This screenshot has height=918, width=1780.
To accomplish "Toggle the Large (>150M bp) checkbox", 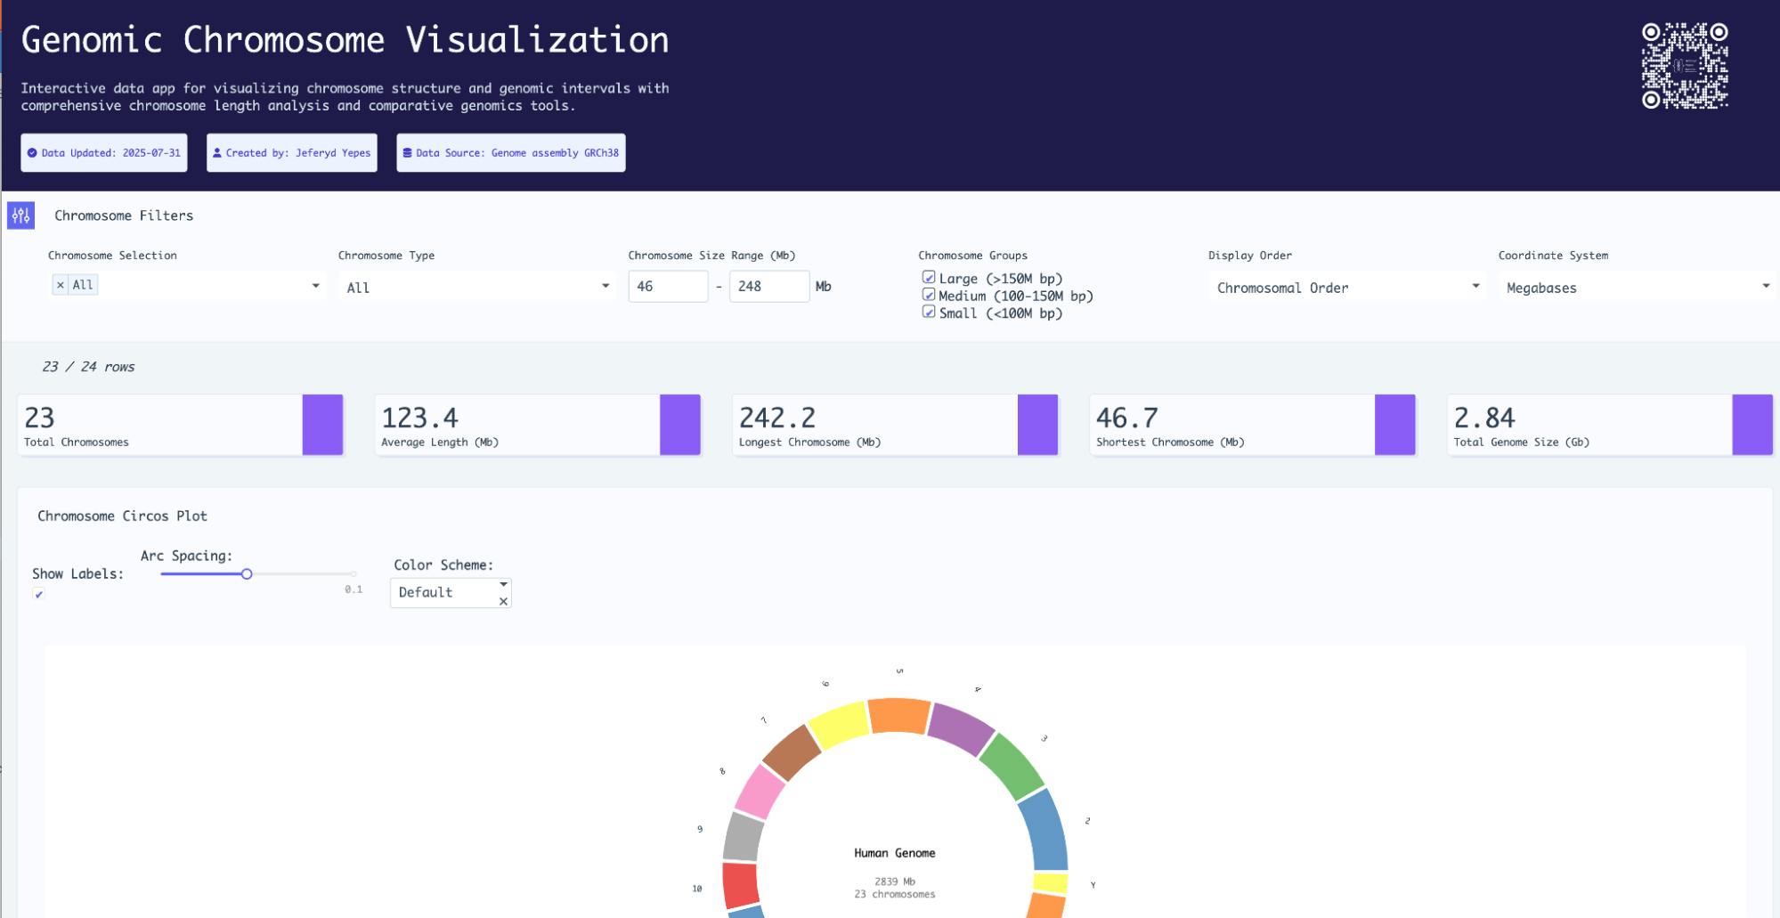I will [929, 278].
